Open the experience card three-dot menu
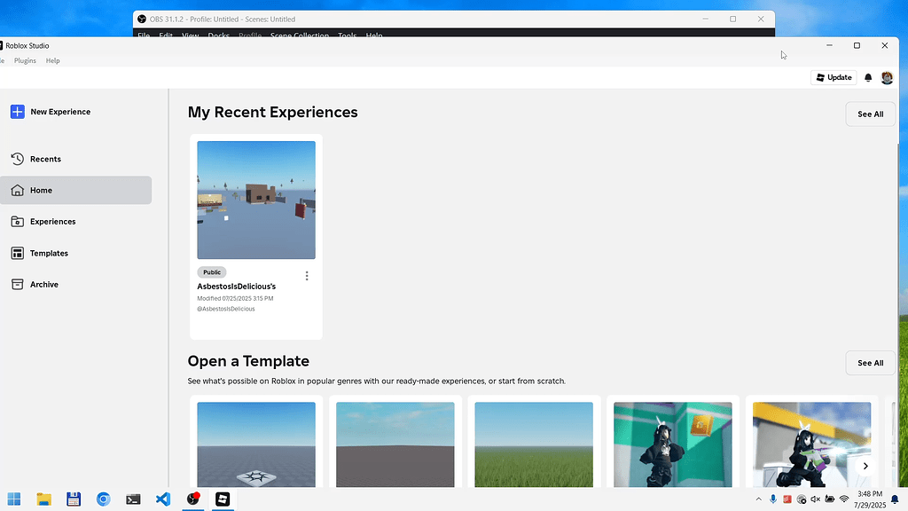The width and height of the screenshot is (908, 511). 307,276
